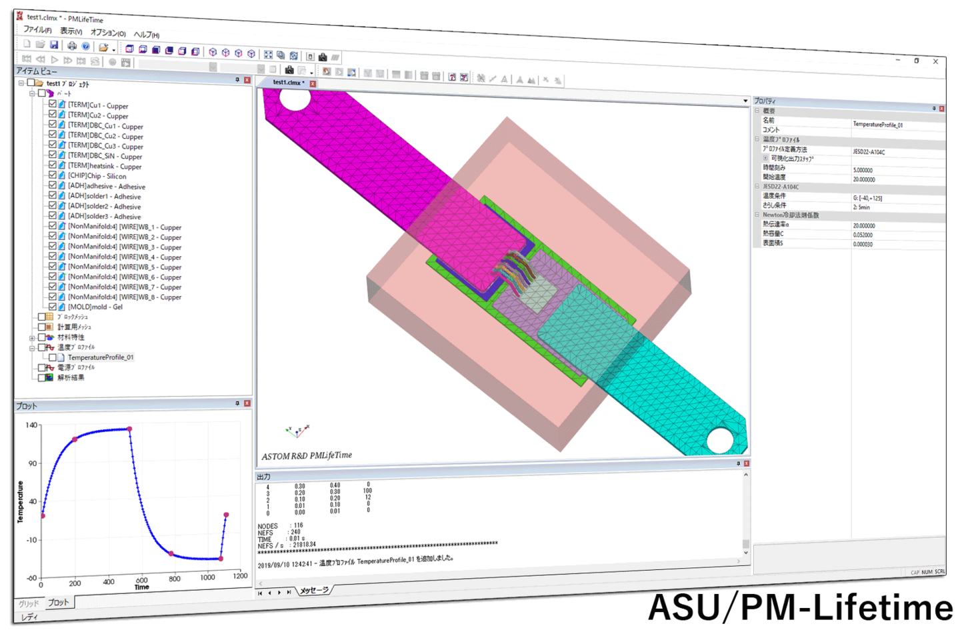Viewport: 960px width, 632px height.
Task: Click a red marker point on the temperature plot
Action: tap(73, 439)
